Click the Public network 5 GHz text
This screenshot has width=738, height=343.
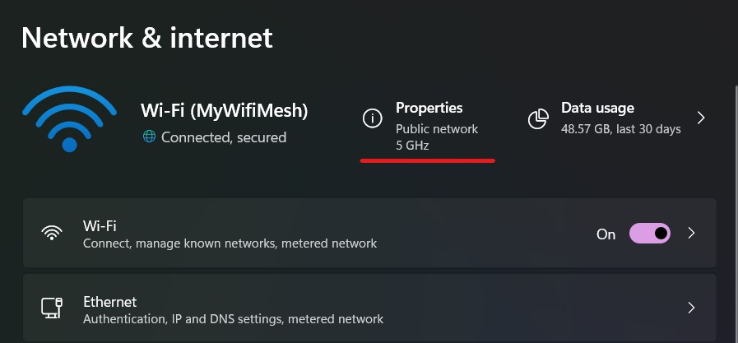(437, 137)
